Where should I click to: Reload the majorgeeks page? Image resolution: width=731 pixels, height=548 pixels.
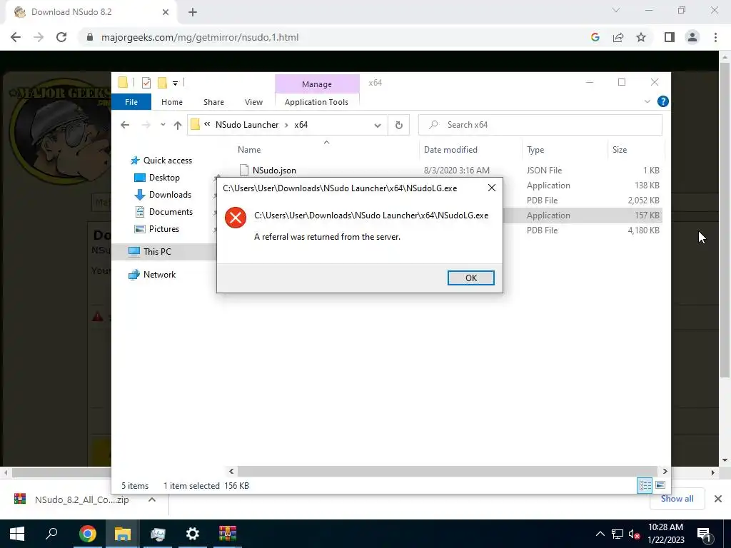(x=61, y=37)
